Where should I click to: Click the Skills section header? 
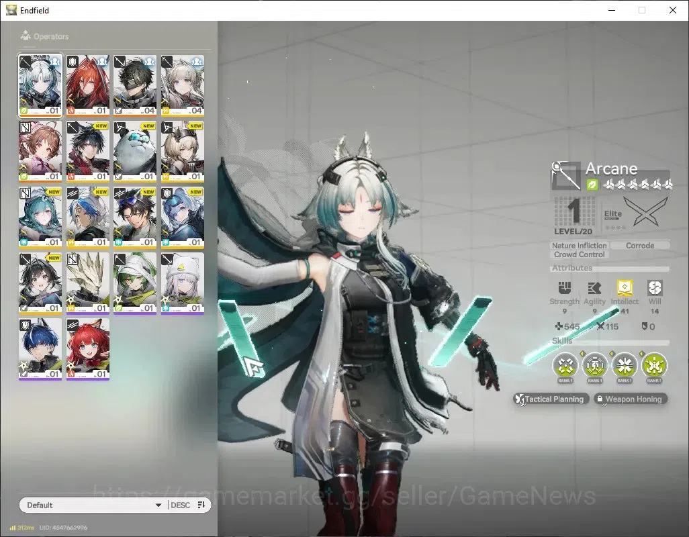coord(562,341)
